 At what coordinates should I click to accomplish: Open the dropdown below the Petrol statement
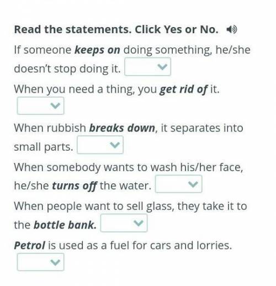click(x=40, y=262)
